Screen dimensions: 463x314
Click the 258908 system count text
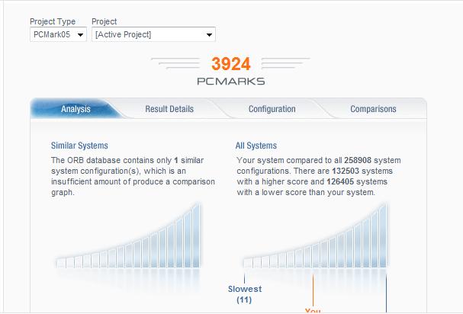click(x=358, y=160)
